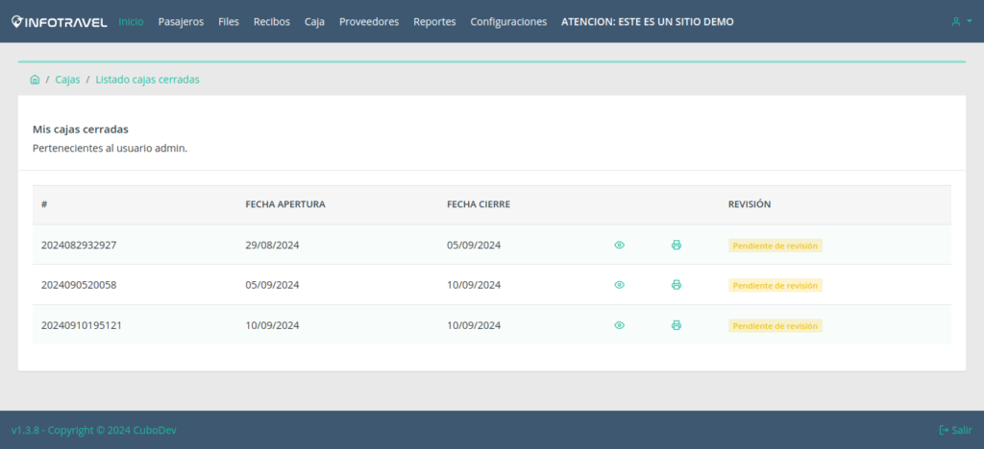Expand the Configuraciones menu
This screenshot has width=984, height=449.
(508, 21)
